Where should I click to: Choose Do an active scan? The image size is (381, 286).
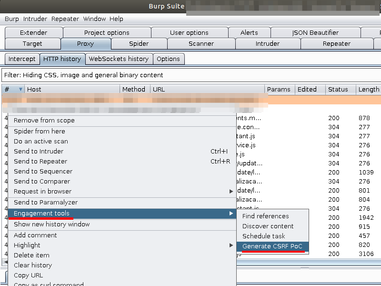41,142
